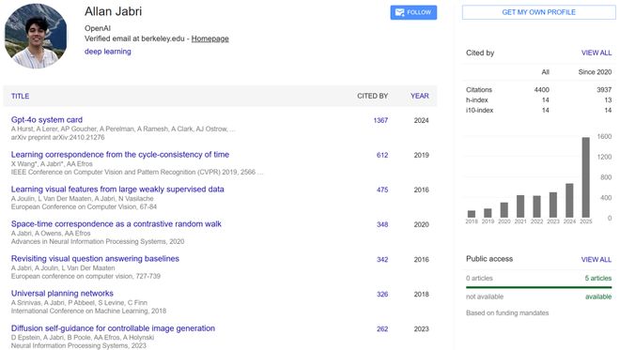The image size is (620, 350).
Task: Sort publications by YEAR column header
Action: pos(420,96)
